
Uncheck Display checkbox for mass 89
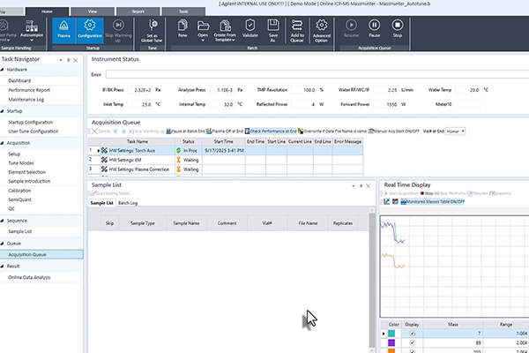(412, 343)
